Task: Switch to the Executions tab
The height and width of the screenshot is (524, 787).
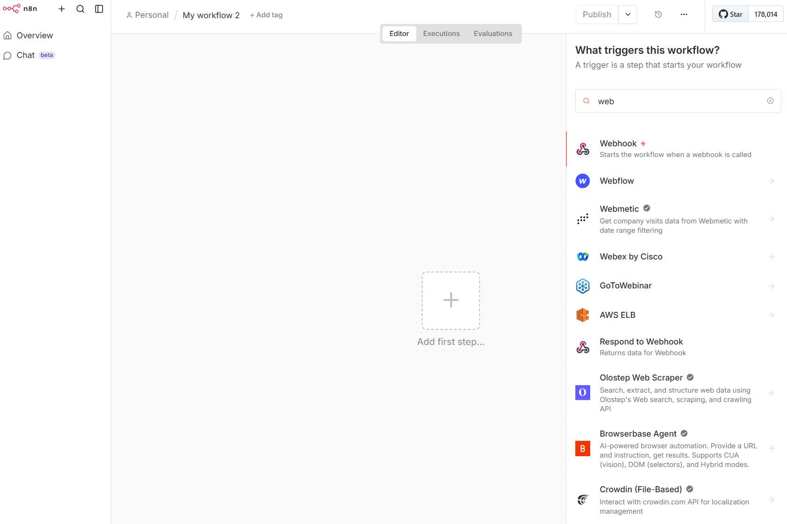Action: pos(441,34)
